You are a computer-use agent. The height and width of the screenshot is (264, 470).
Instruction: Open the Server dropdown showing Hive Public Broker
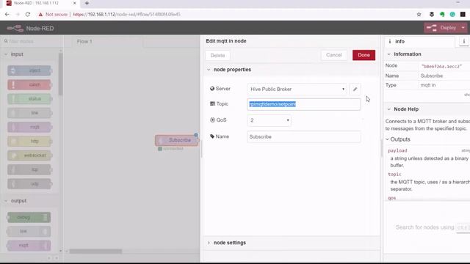(297, 89)
